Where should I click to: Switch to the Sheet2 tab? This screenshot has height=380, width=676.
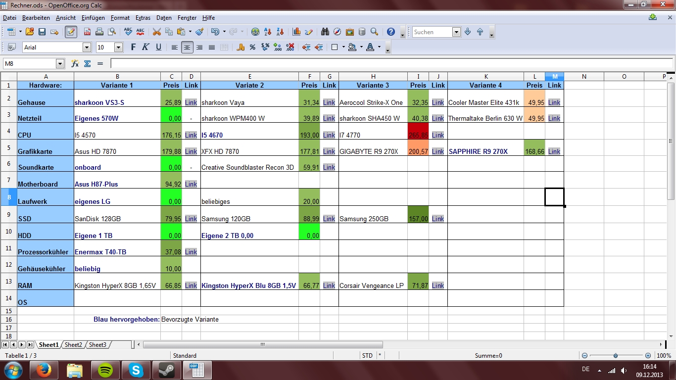pos(73,345)
